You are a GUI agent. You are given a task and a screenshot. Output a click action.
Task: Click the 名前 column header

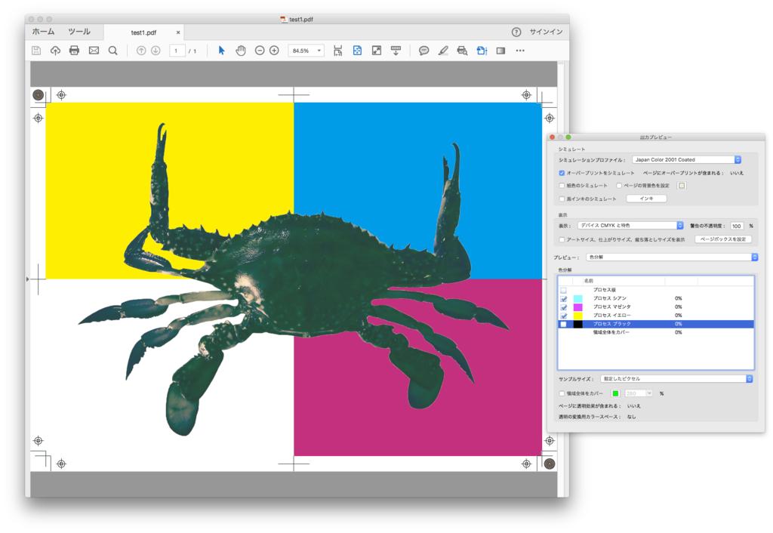pos(623,281)
